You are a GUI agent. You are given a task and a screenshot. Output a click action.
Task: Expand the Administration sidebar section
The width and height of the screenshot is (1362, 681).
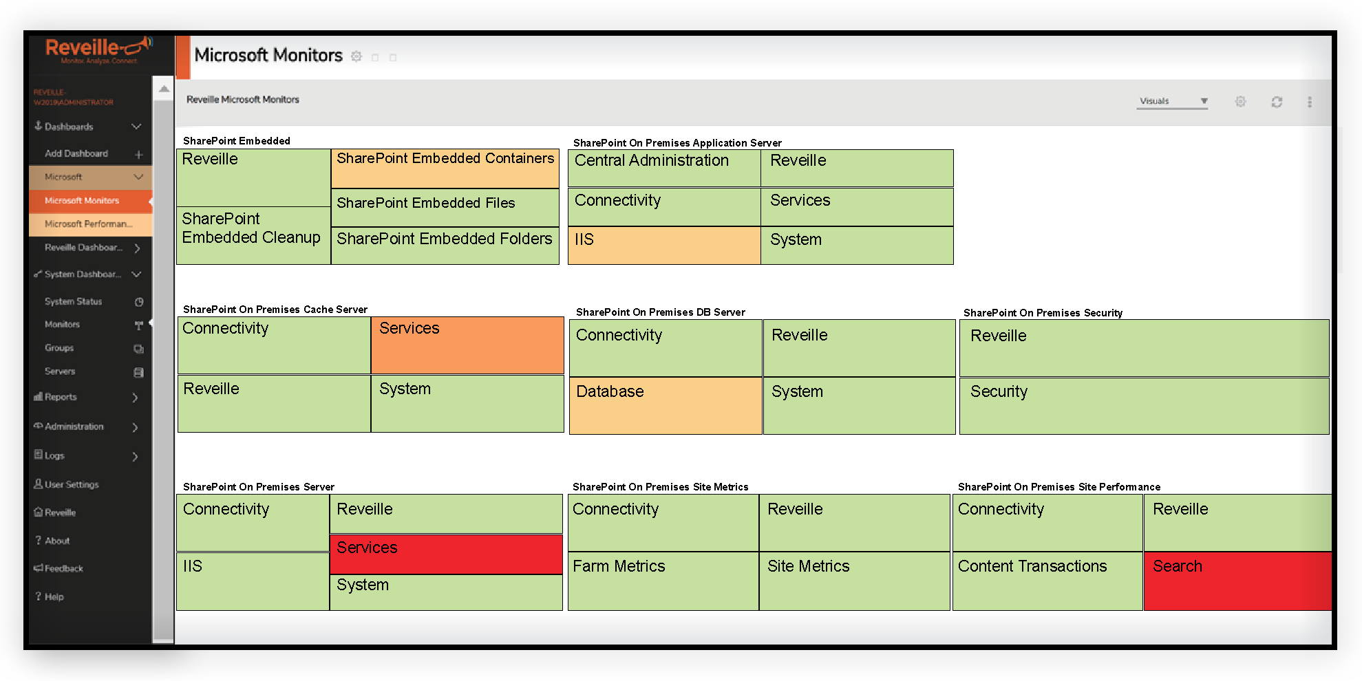pos(135,427)
